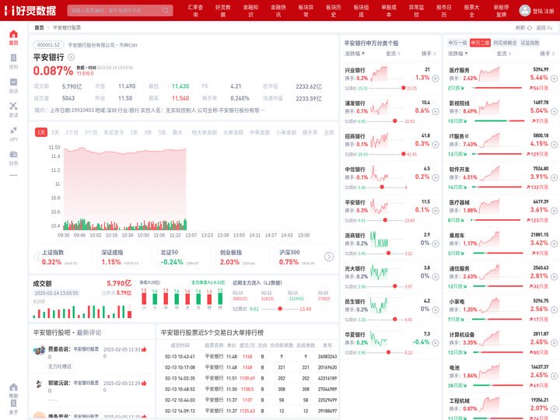Add 影视院线 sector with its plus icon
The image size is (560, 420).
554,111
